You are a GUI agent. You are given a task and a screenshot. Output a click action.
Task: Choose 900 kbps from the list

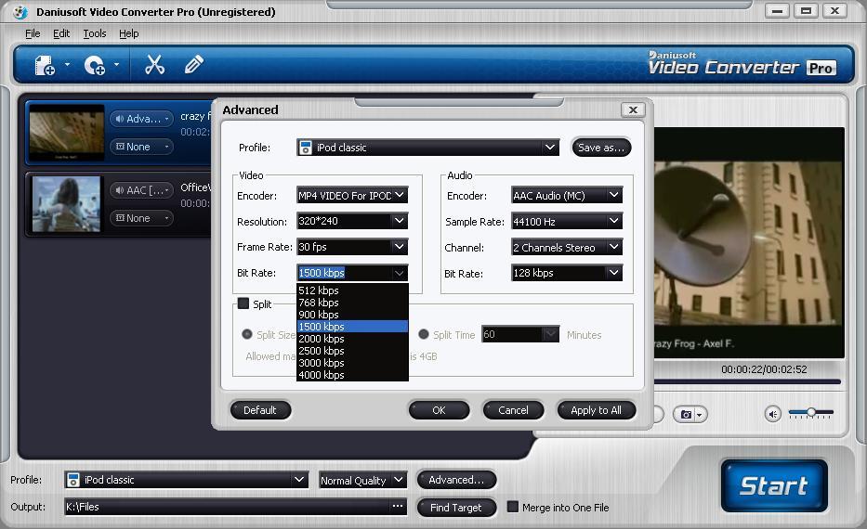point(352,315)
